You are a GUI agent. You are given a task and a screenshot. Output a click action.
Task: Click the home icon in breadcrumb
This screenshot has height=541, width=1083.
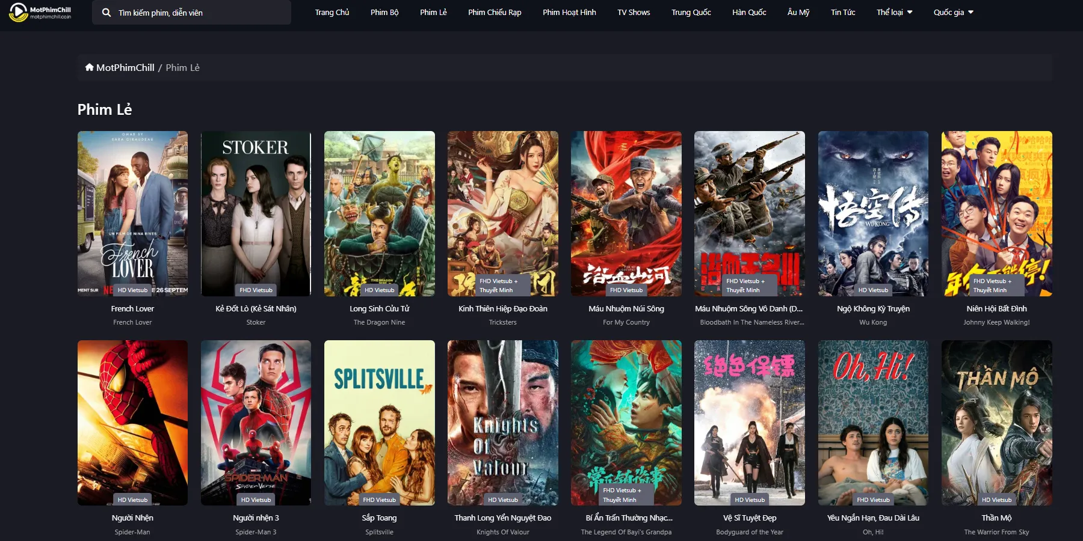click(x=89, y=67)
